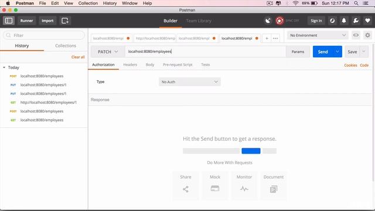
Task: Open macOS Spotlight search icon
Action: pos(356,3)
